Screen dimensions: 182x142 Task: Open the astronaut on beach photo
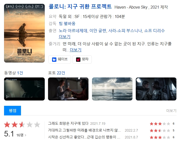tap(112, 89)
